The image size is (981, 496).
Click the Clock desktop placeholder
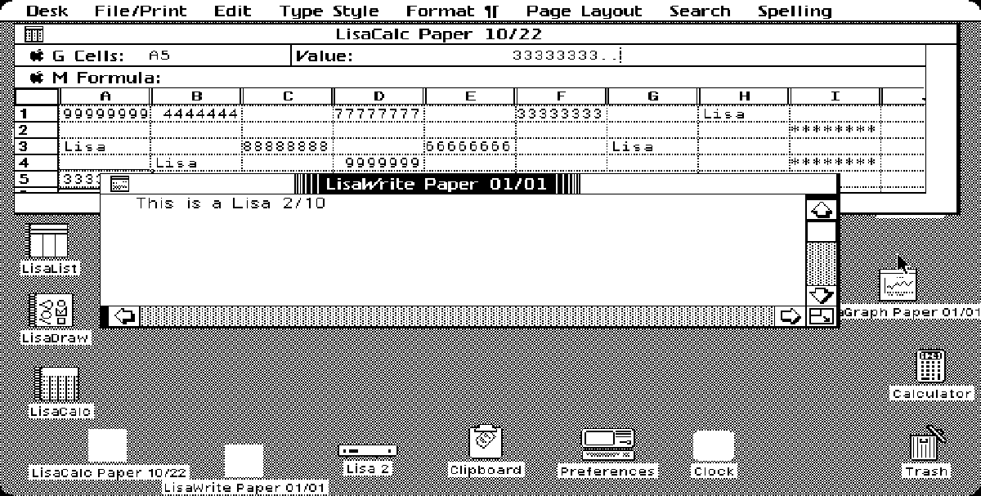(x=714, y=446)
